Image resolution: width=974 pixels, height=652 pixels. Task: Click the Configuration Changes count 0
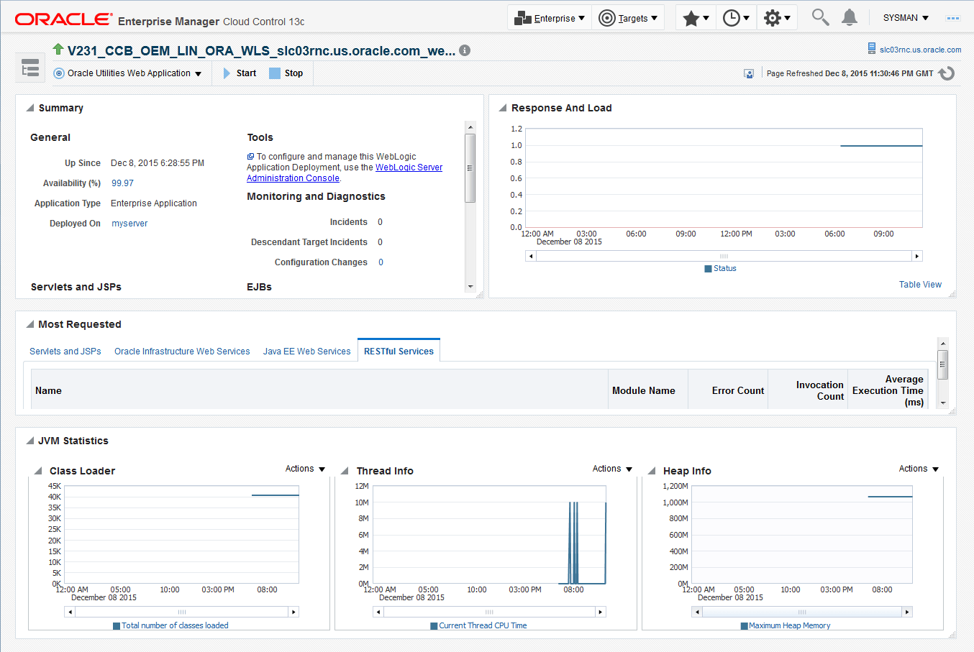point(381,262)
